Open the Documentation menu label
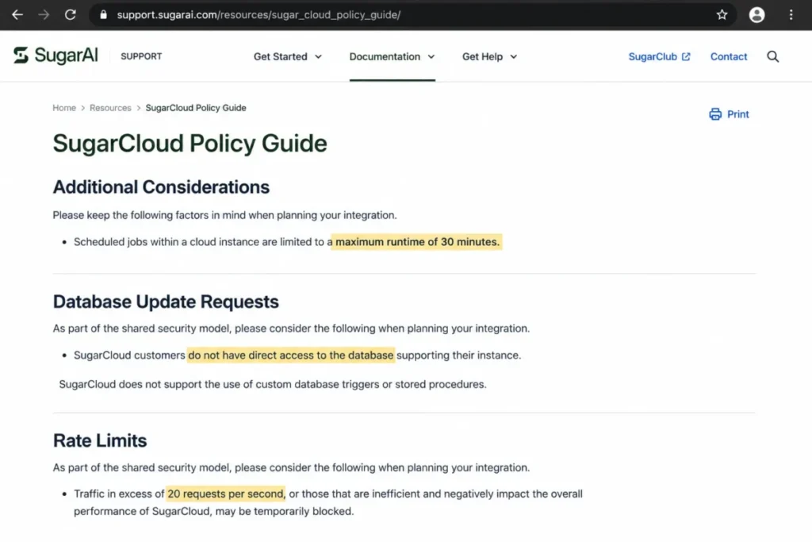The height and width of the screenshot is (542, 812). coord(385,56)
